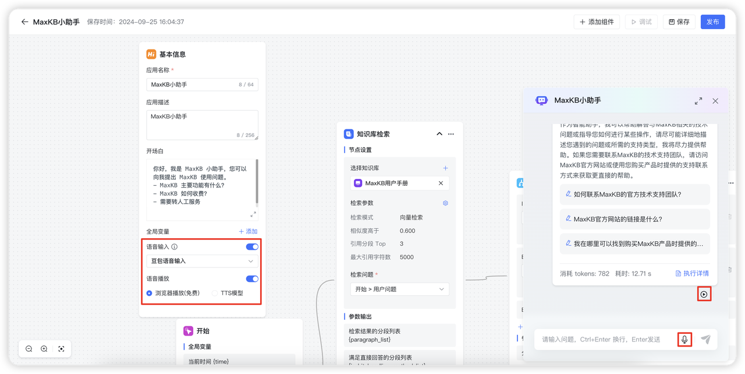The image size is (745, 374).
Task: Click the 0.600 similarity value
Action: [x=407, y=231]
